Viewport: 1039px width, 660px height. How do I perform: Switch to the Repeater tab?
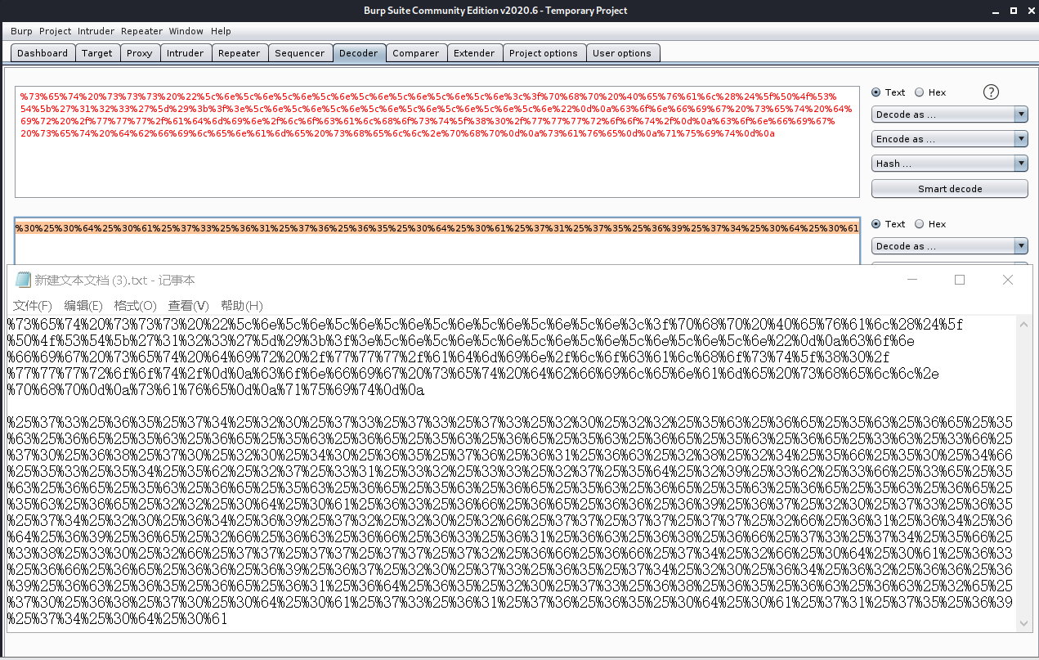pos(239,53)
